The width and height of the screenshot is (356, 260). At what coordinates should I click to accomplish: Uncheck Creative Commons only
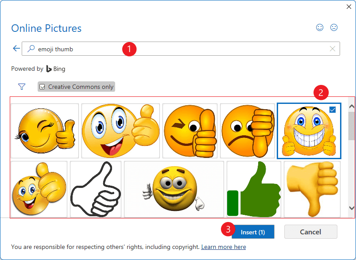[42, 87]
